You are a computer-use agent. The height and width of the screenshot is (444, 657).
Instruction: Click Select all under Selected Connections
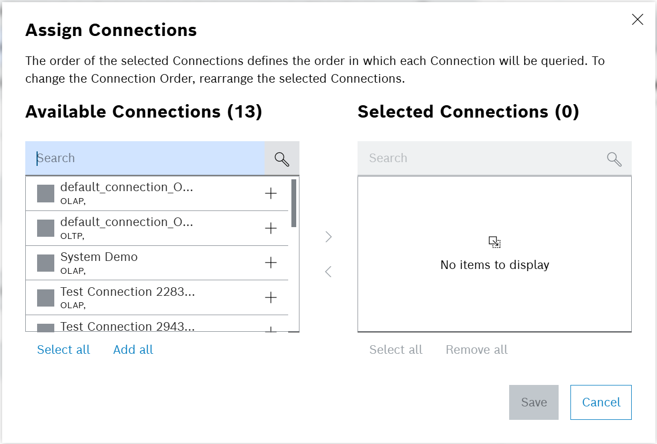396,350
